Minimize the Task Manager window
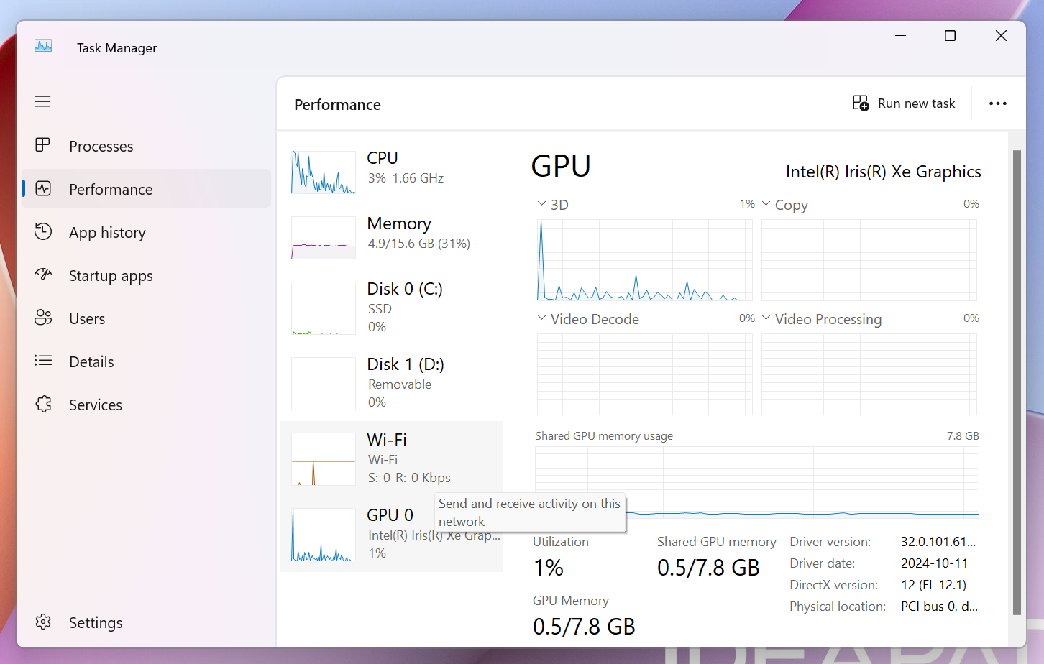 (900, 36)
